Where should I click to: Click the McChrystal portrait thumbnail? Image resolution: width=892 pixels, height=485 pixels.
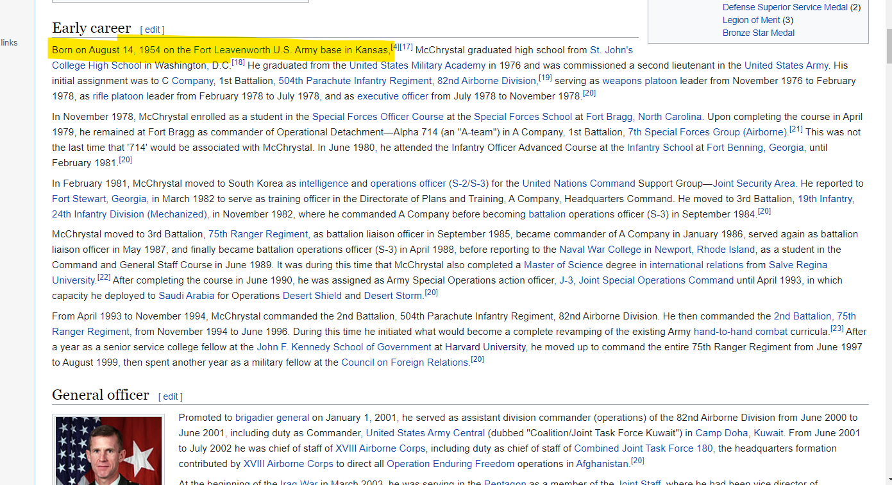point(108,450)
